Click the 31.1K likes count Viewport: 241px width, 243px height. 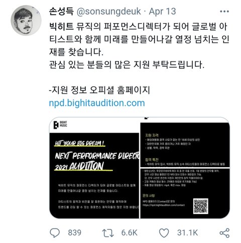point(187,233)
